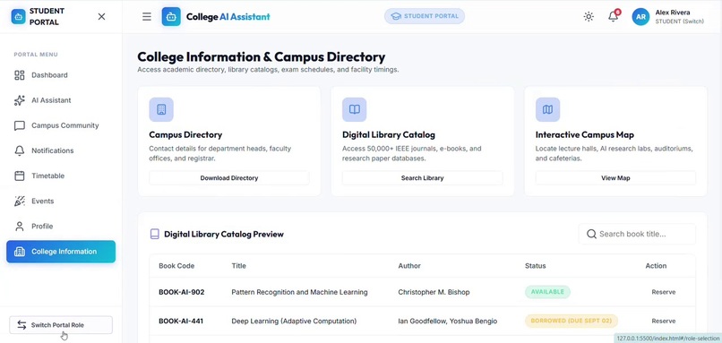Click the Status column header

(535, 266)
